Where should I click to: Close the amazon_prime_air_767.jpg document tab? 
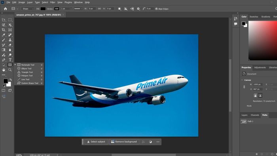63,15
